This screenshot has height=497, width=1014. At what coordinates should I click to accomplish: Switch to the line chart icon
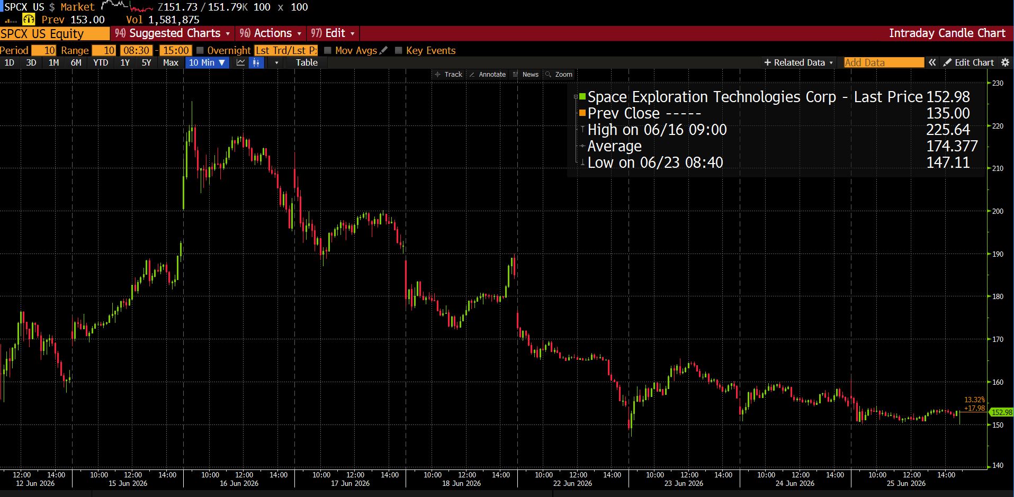pyautogui.click(x=241, y=62)
